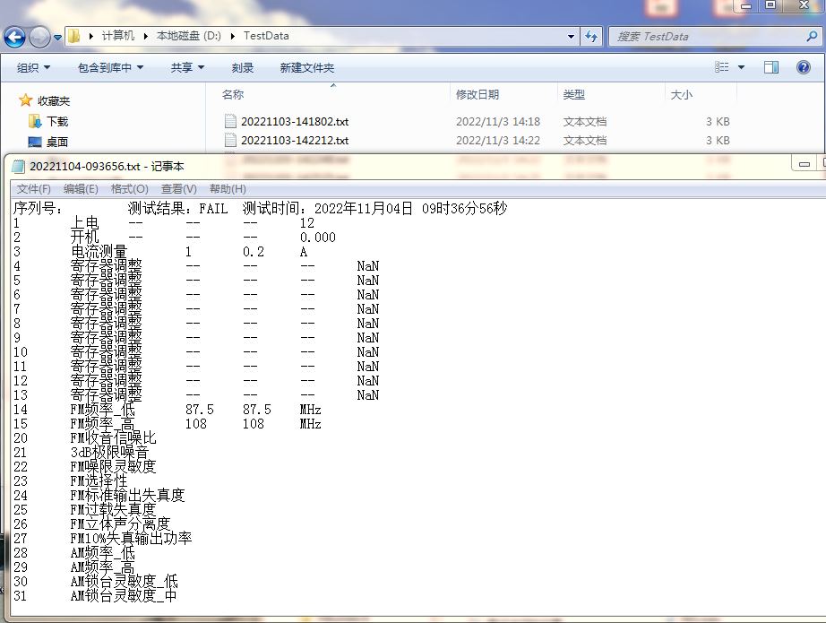Select file 20221103-141802.txt
This screenshot has height=623, width=826.
(x=295, y=121)
